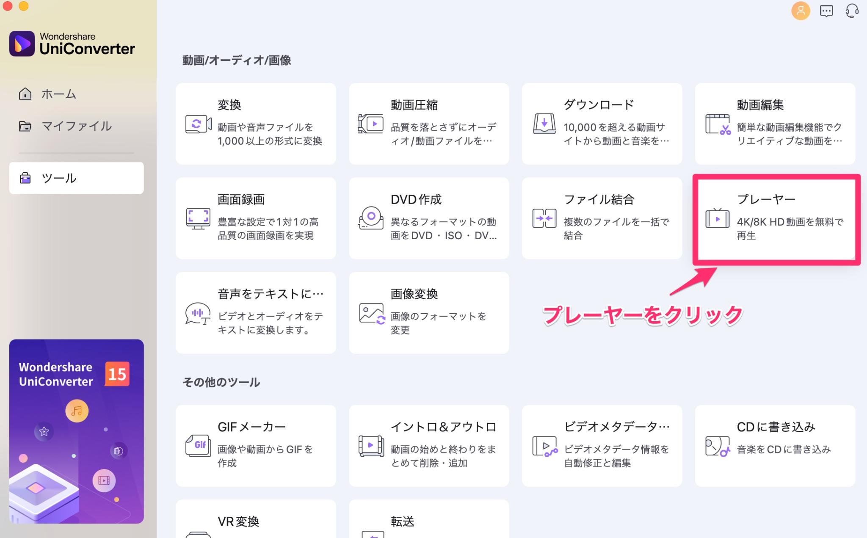Screen dimensions: 867x538
Task: Click the 変換 converter icon
Action: pos(198,124)
